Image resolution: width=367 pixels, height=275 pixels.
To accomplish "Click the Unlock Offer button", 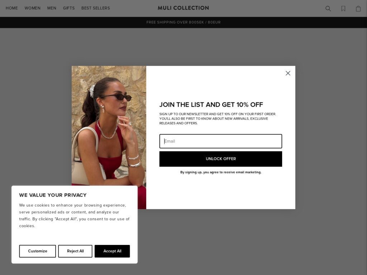I will pyautogui.click(x=221, y=159).
